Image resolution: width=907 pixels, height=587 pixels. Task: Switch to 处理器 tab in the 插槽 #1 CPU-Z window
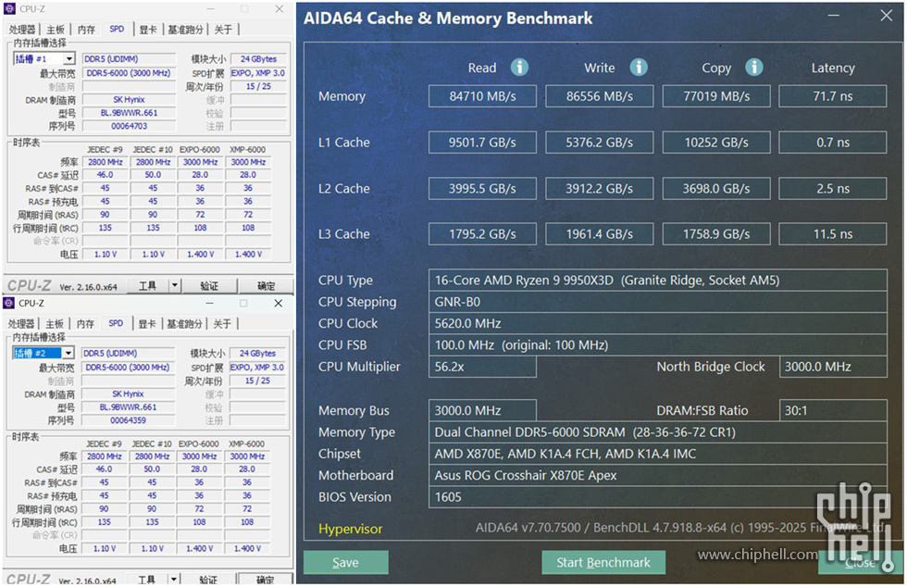pos(22,30)
